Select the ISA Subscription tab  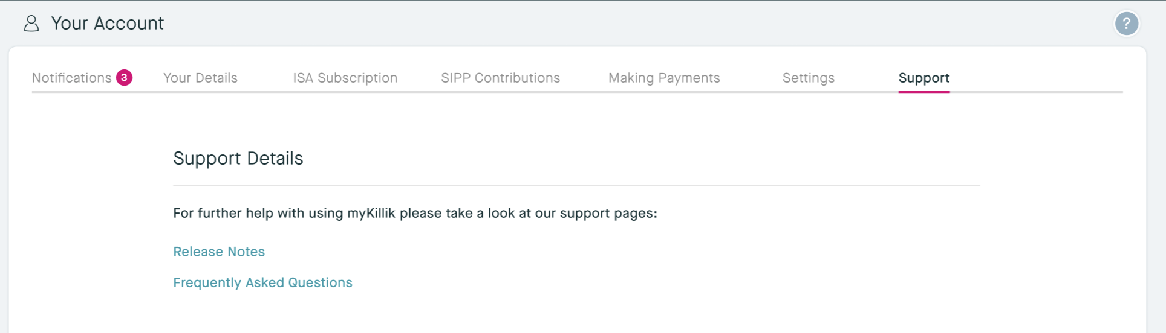pyautogui.click(x=345, y=78)
